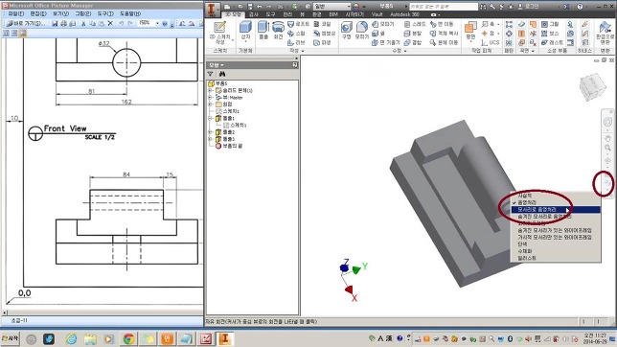Select the Move Face (면 이동) tool
Viewport: 617px width, 347px height.
(442, 24)
